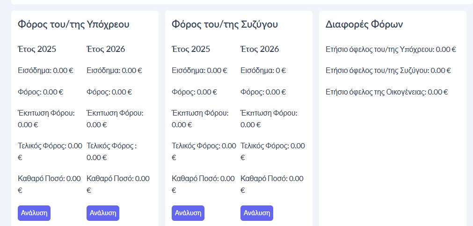Click Ανάλυση under Υπόχρεου Έτος 2026
Screen dimensions: 473x226
coord(103,212)
